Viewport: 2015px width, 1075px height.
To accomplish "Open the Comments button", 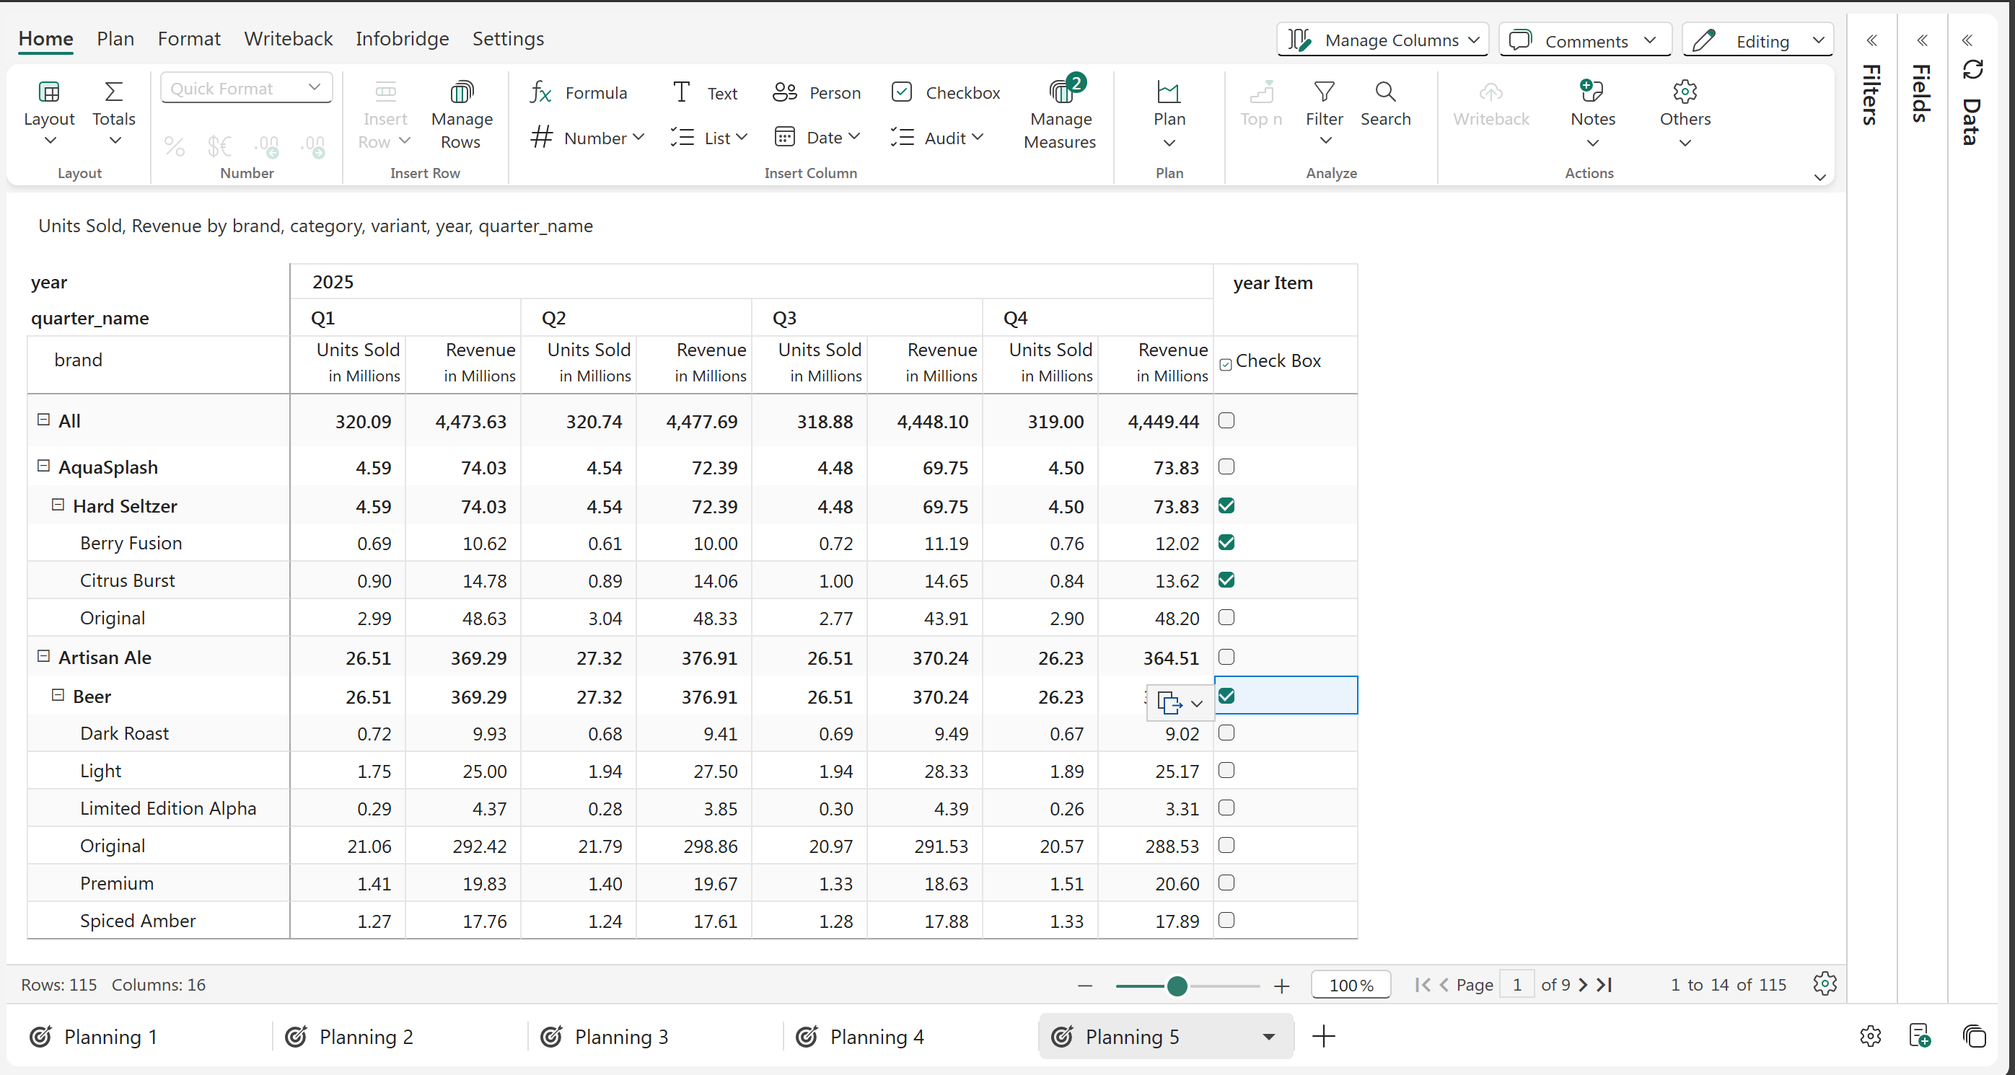I will click(x=1585, y=40).
